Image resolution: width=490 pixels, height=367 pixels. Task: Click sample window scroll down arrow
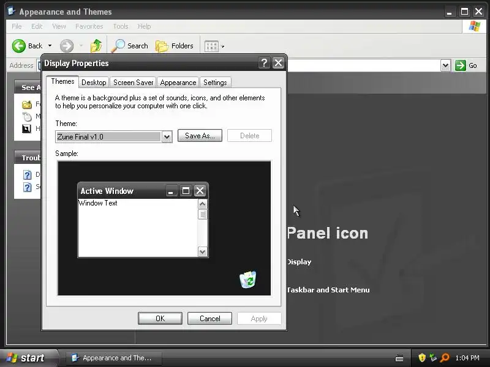pyautogui.click(x=203, y=251)
